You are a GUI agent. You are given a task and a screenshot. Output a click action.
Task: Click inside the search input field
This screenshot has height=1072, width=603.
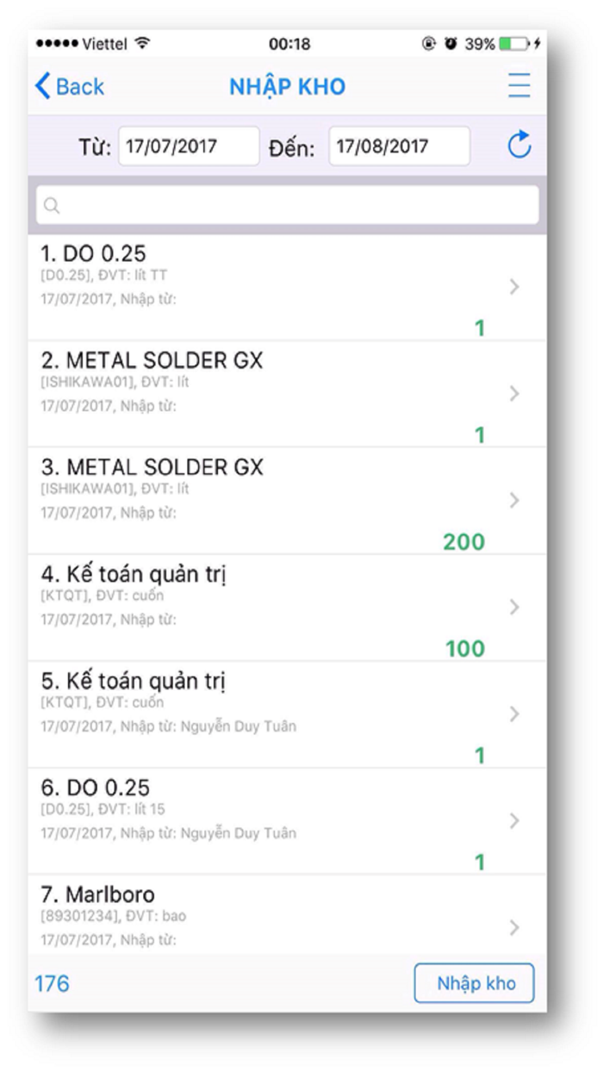coord(284,205)
